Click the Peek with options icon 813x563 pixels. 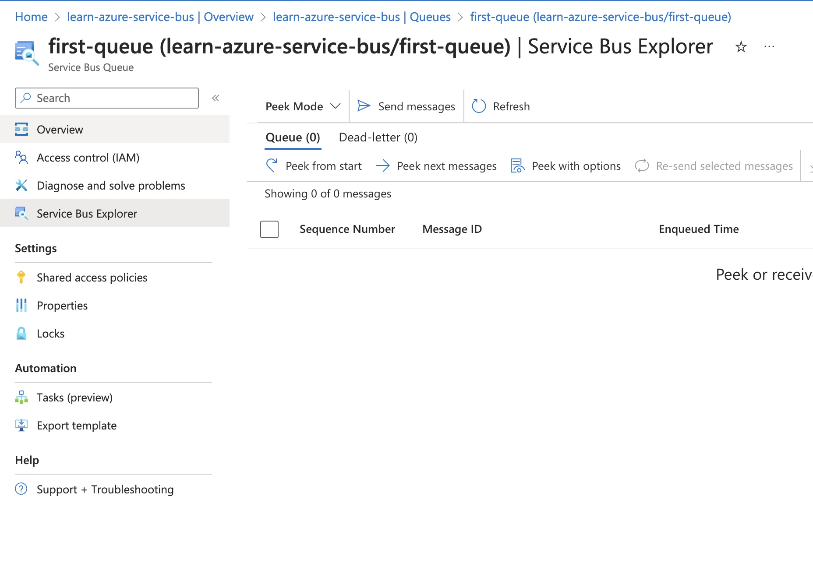pos(518,165)
